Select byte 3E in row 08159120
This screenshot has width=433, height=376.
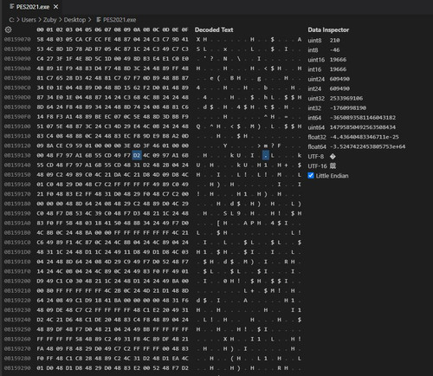(x=127, y=146)
